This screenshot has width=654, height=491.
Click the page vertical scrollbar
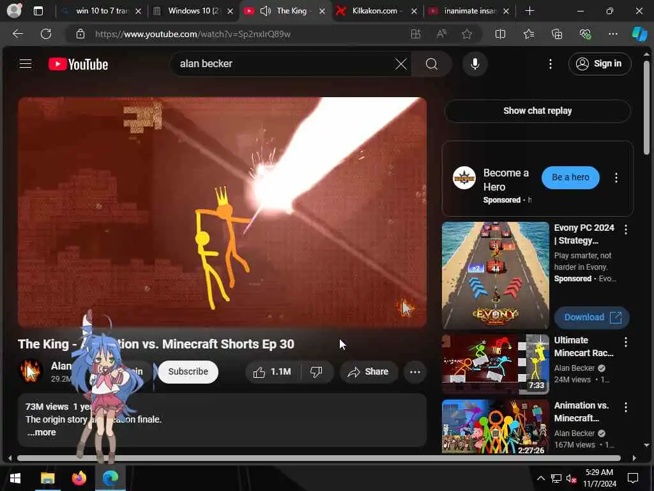coord(646,107)
